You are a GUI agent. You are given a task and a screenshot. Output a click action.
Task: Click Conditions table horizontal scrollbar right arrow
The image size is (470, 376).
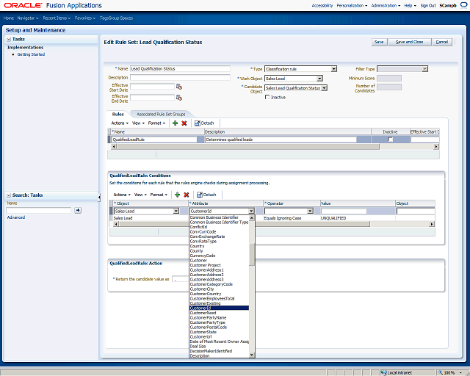(x=432, y=224)
